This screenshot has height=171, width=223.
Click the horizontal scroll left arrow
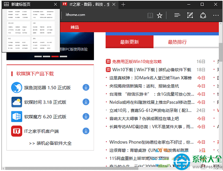(x=4, y=168)
